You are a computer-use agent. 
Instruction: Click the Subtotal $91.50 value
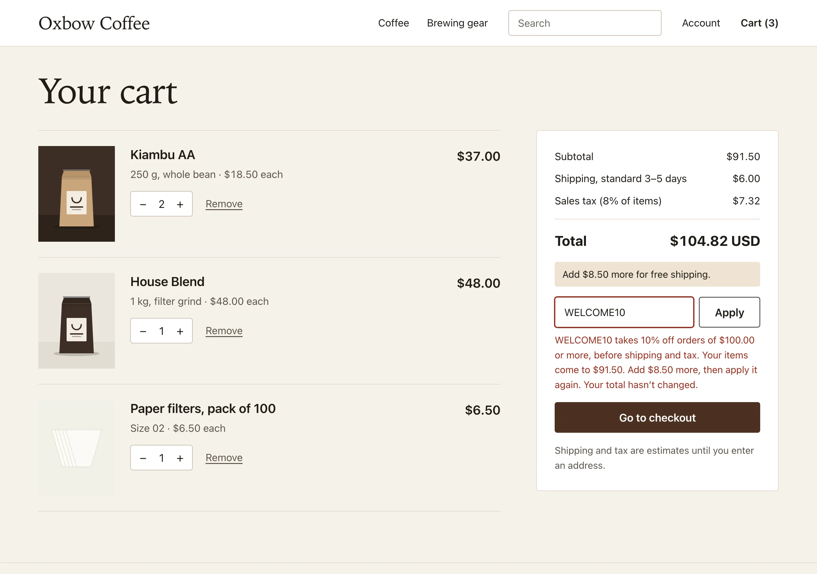[x=743, y=157]
